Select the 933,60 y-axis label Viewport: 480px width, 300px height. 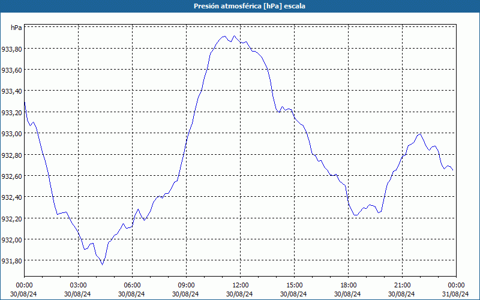[11, 70]
